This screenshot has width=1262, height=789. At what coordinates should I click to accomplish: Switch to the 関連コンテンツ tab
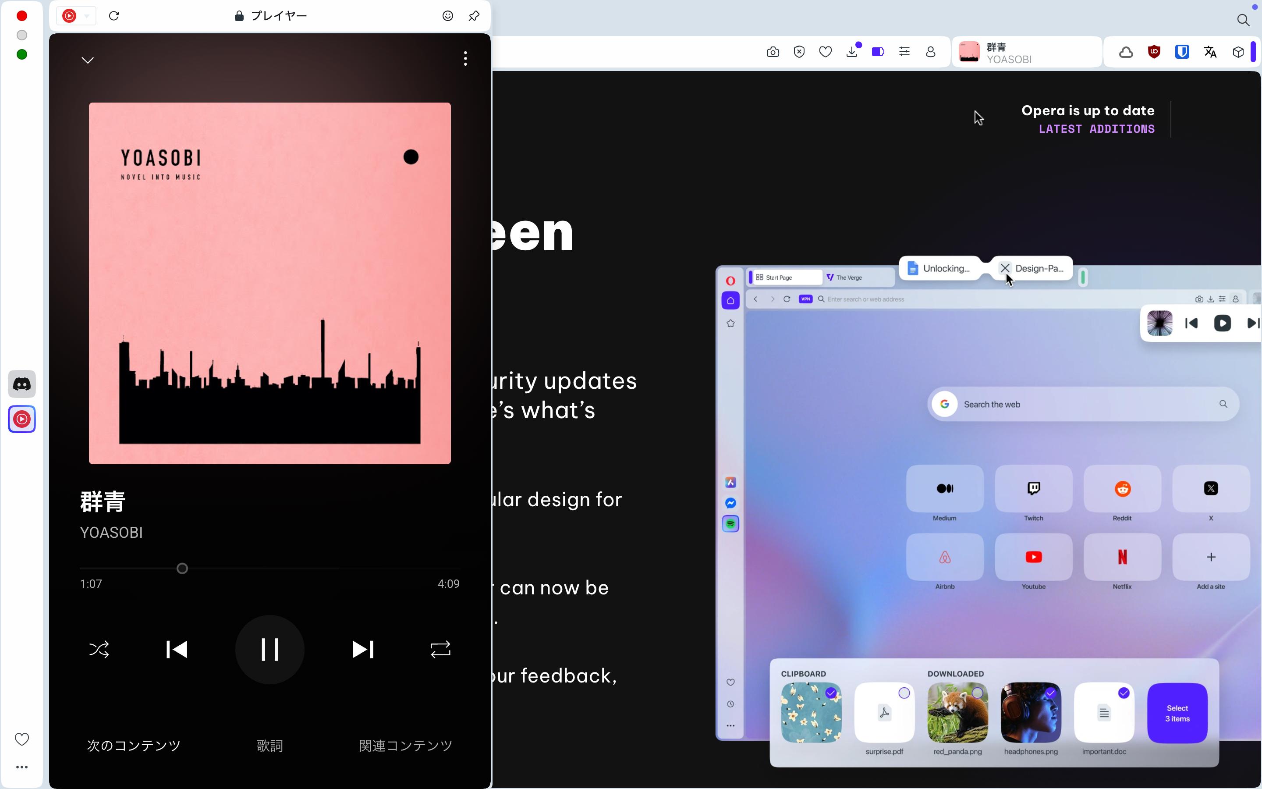(x=406, y=745)
